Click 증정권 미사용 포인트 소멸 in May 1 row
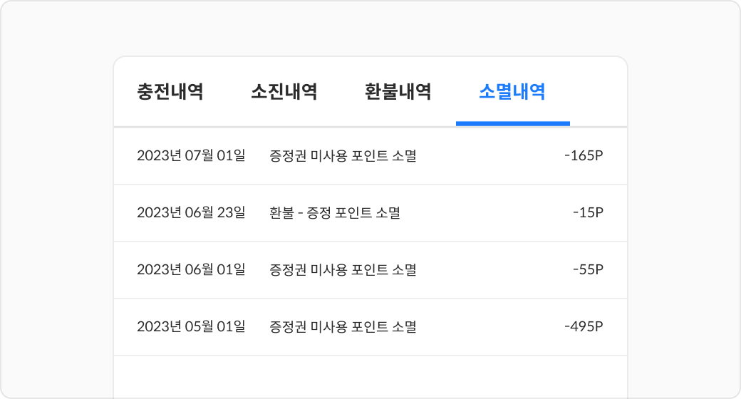Viewport: 741px width, 399px height. (343, 327)
